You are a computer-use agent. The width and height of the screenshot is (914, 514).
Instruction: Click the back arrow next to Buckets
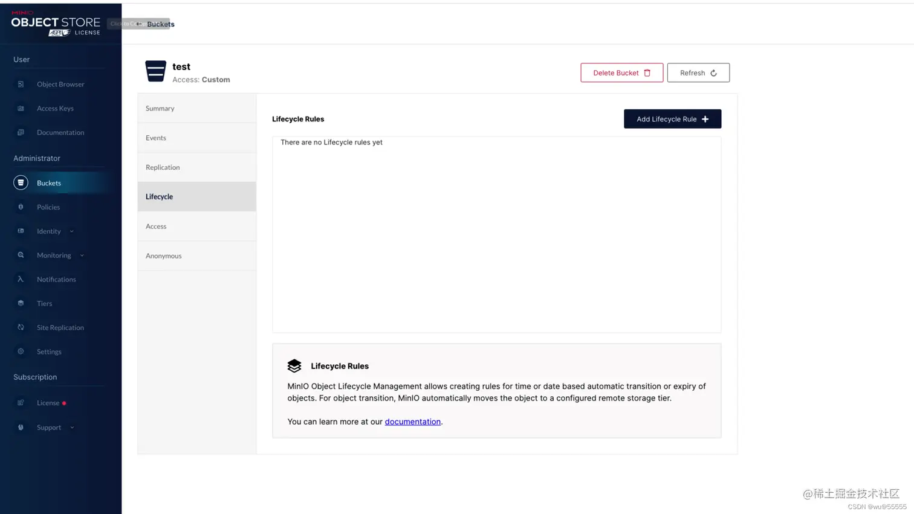click(x=139, y=24)
